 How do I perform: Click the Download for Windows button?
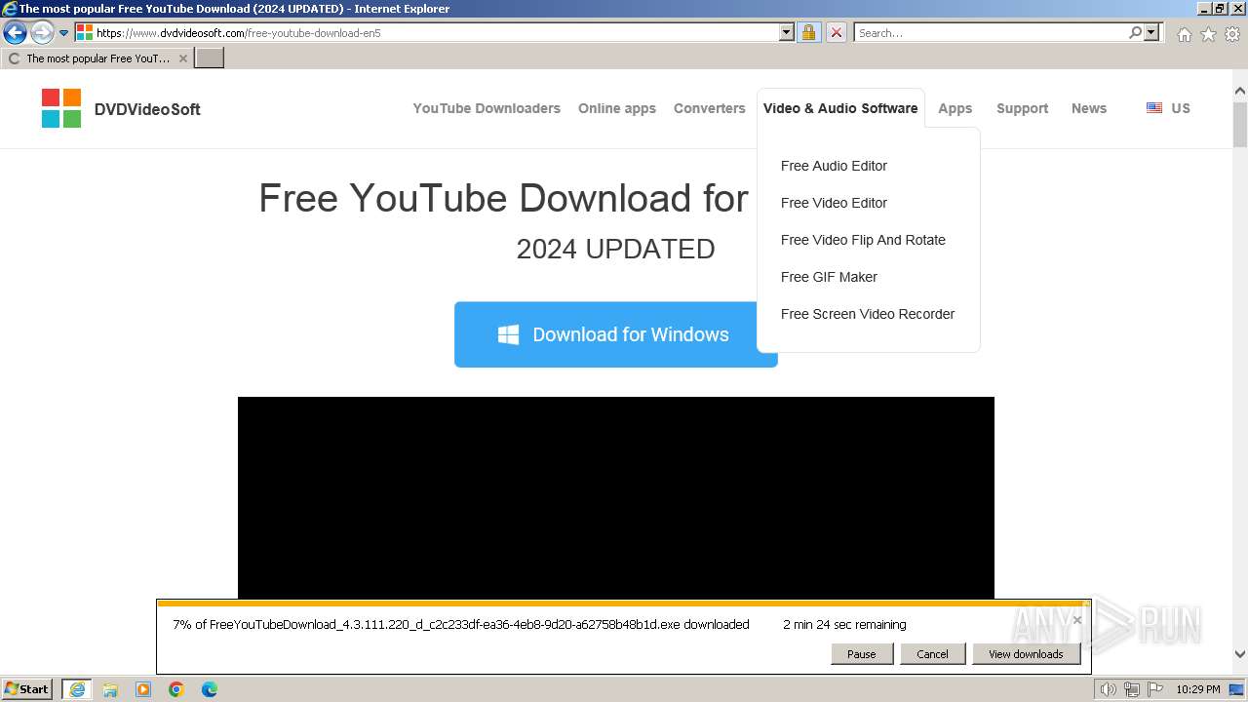(x=615, y=334)
